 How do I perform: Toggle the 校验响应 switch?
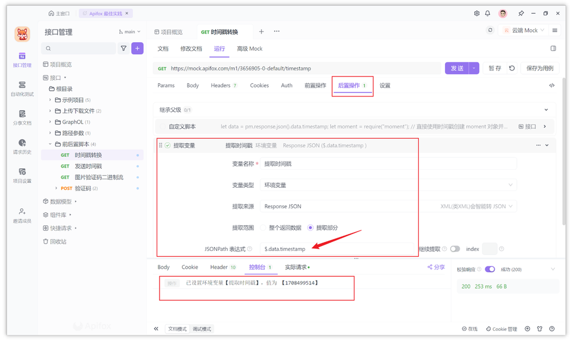tap(491, 269)
